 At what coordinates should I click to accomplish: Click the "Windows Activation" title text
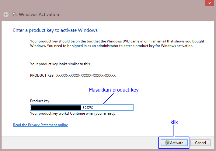tap(39, 15)
